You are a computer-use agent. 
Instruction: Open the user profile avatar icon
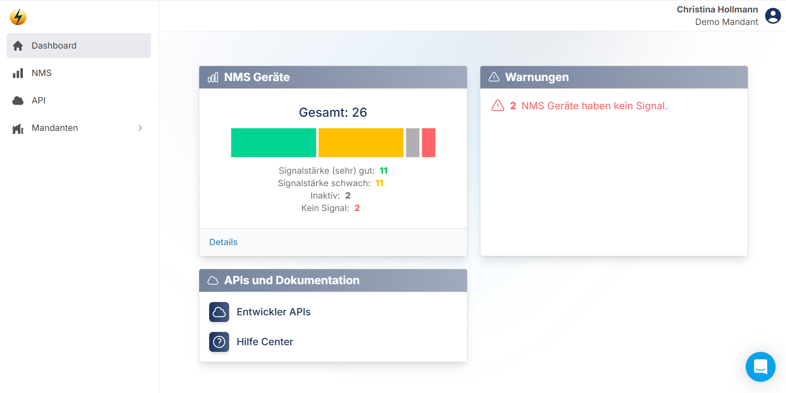[x=773, y=16]
